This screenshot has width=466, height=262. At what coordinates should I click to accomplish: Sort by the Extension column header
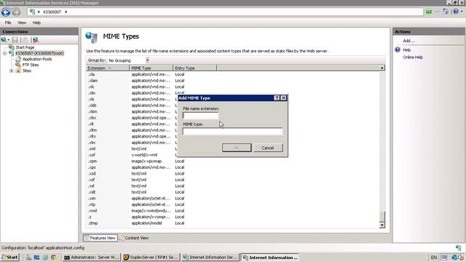click(x=108, y=68)
